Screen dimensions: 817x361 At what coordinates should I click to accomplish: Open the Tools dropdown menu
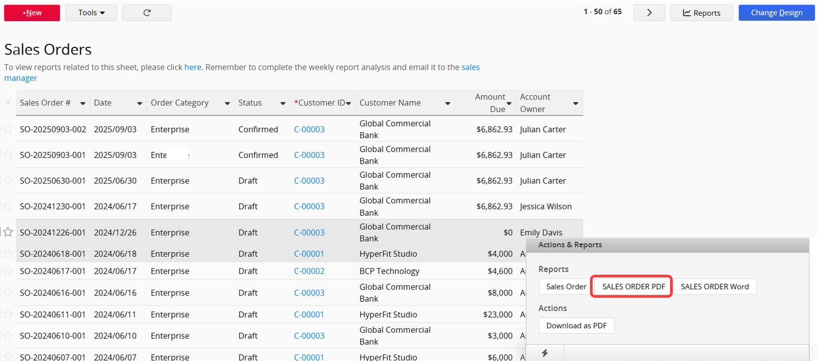click(x=91, y=13)
